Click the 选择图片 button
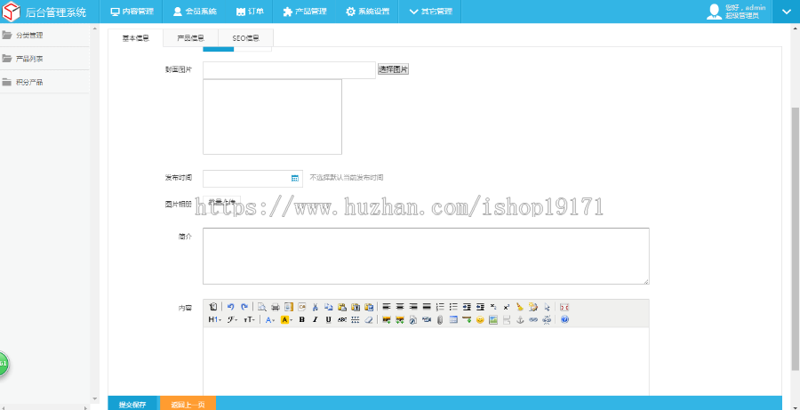Image resolution: width=800 pixels, height=410 pixels. click(393, 69)
